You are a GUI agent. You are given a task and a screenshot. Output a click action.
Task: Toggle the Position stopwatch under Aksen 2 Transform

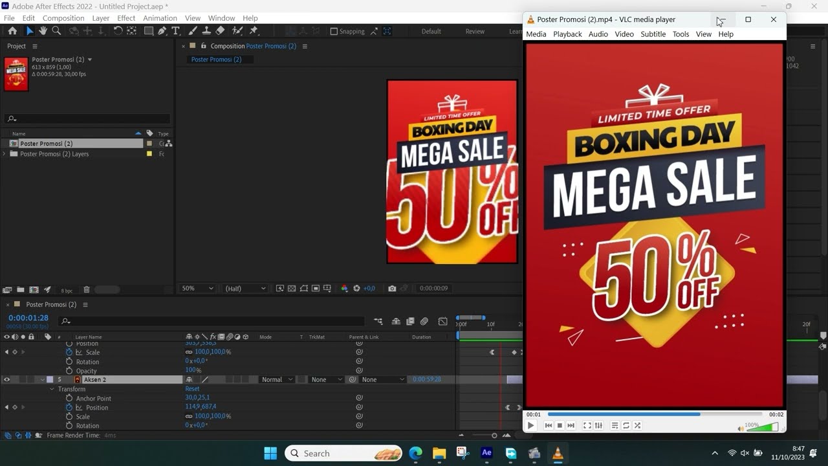click(69, 408)
